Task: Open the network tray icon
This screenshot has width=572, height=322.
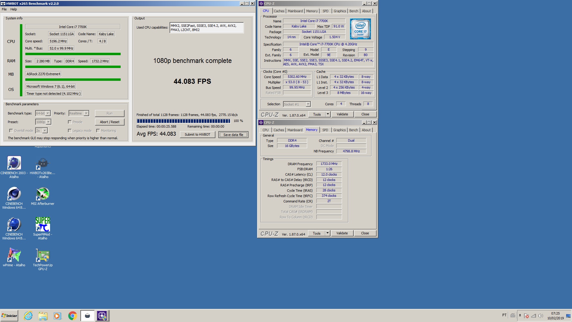Action: (x=534, y=316)
